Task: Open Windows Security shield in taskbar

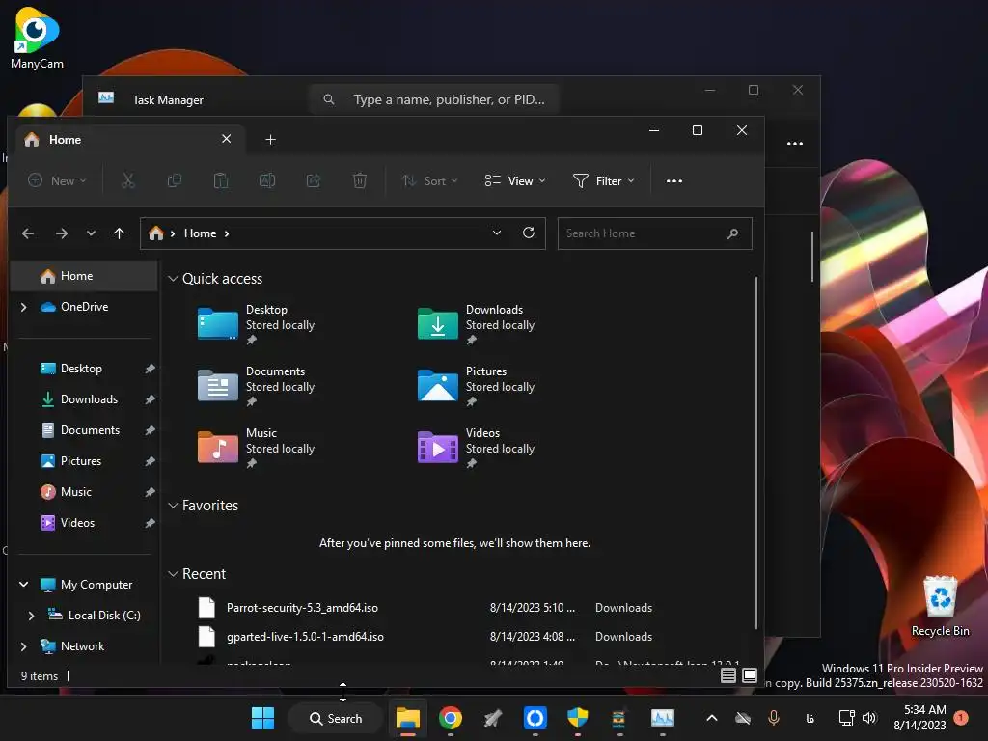Action: click(577, 718)
